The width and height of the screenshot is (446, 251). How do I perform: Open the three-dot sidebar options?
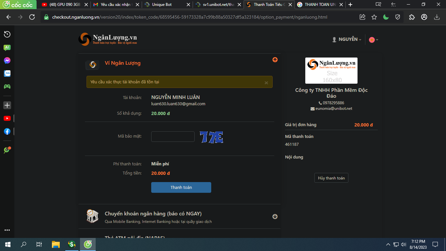click(x=7, y=230)
